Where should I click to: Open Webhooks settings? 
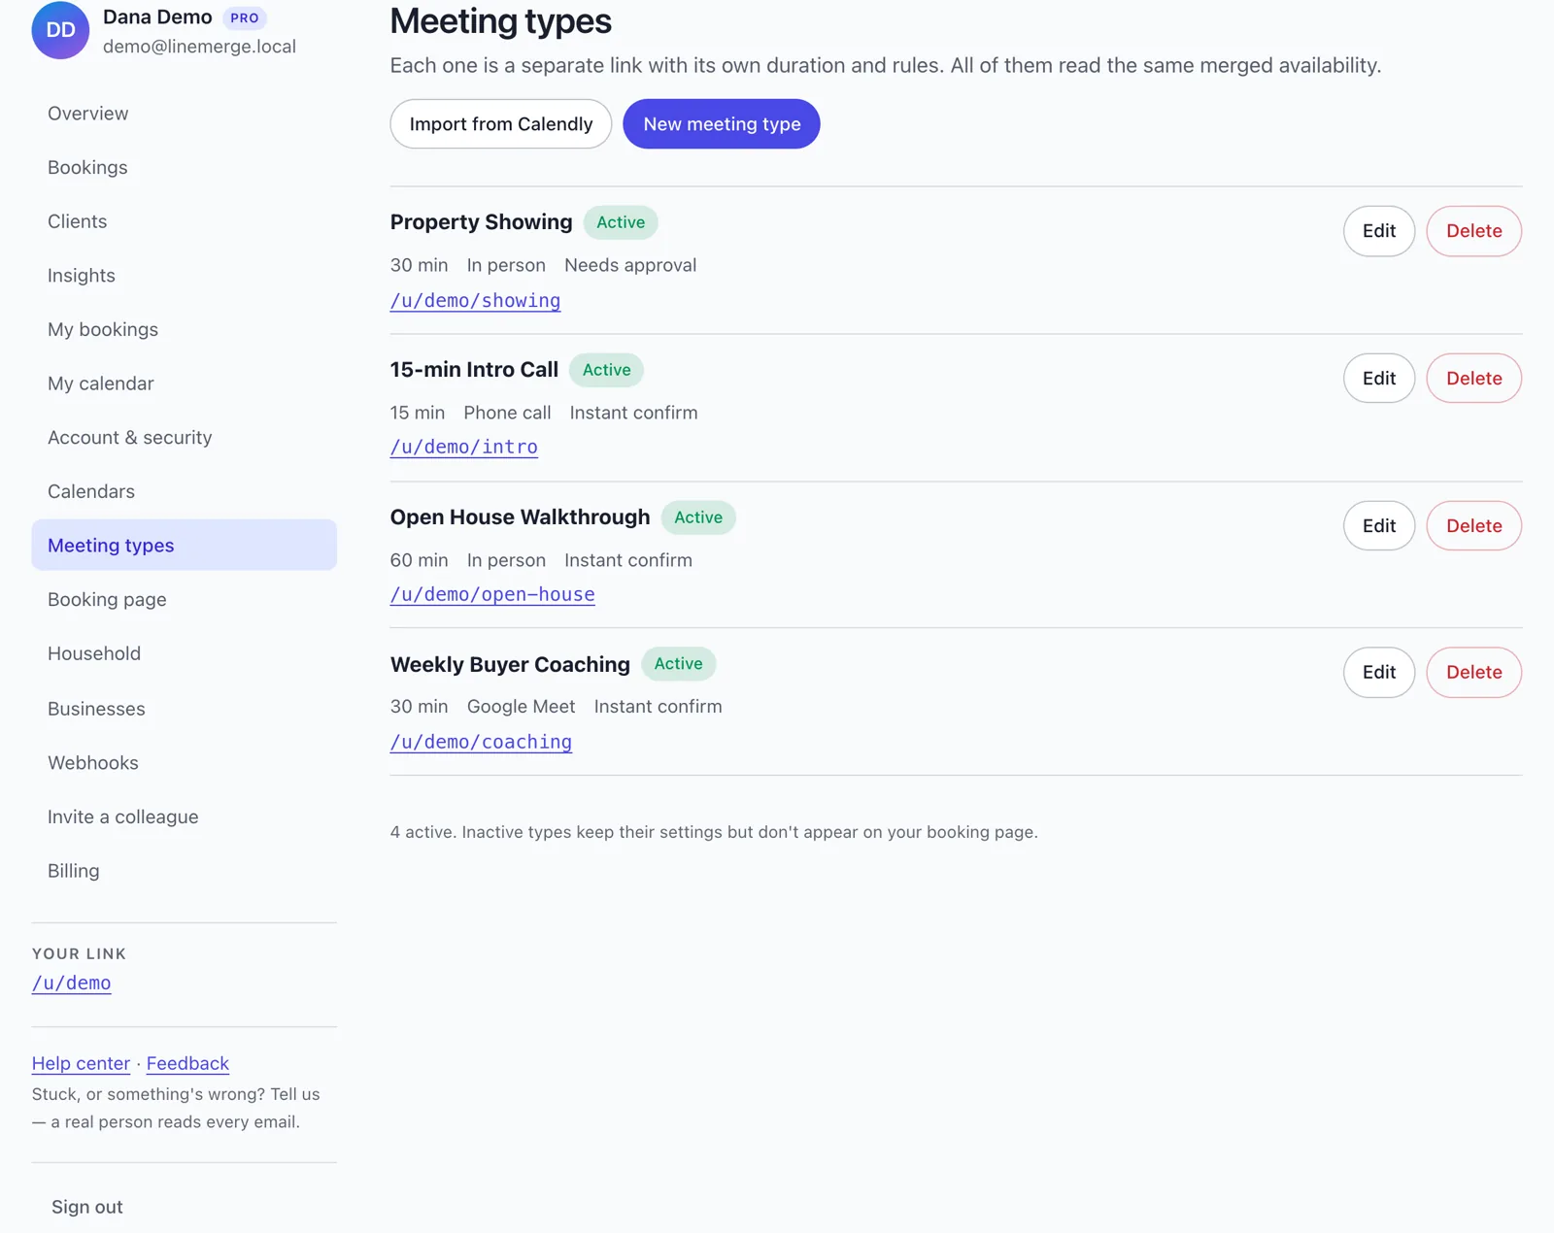184,763
